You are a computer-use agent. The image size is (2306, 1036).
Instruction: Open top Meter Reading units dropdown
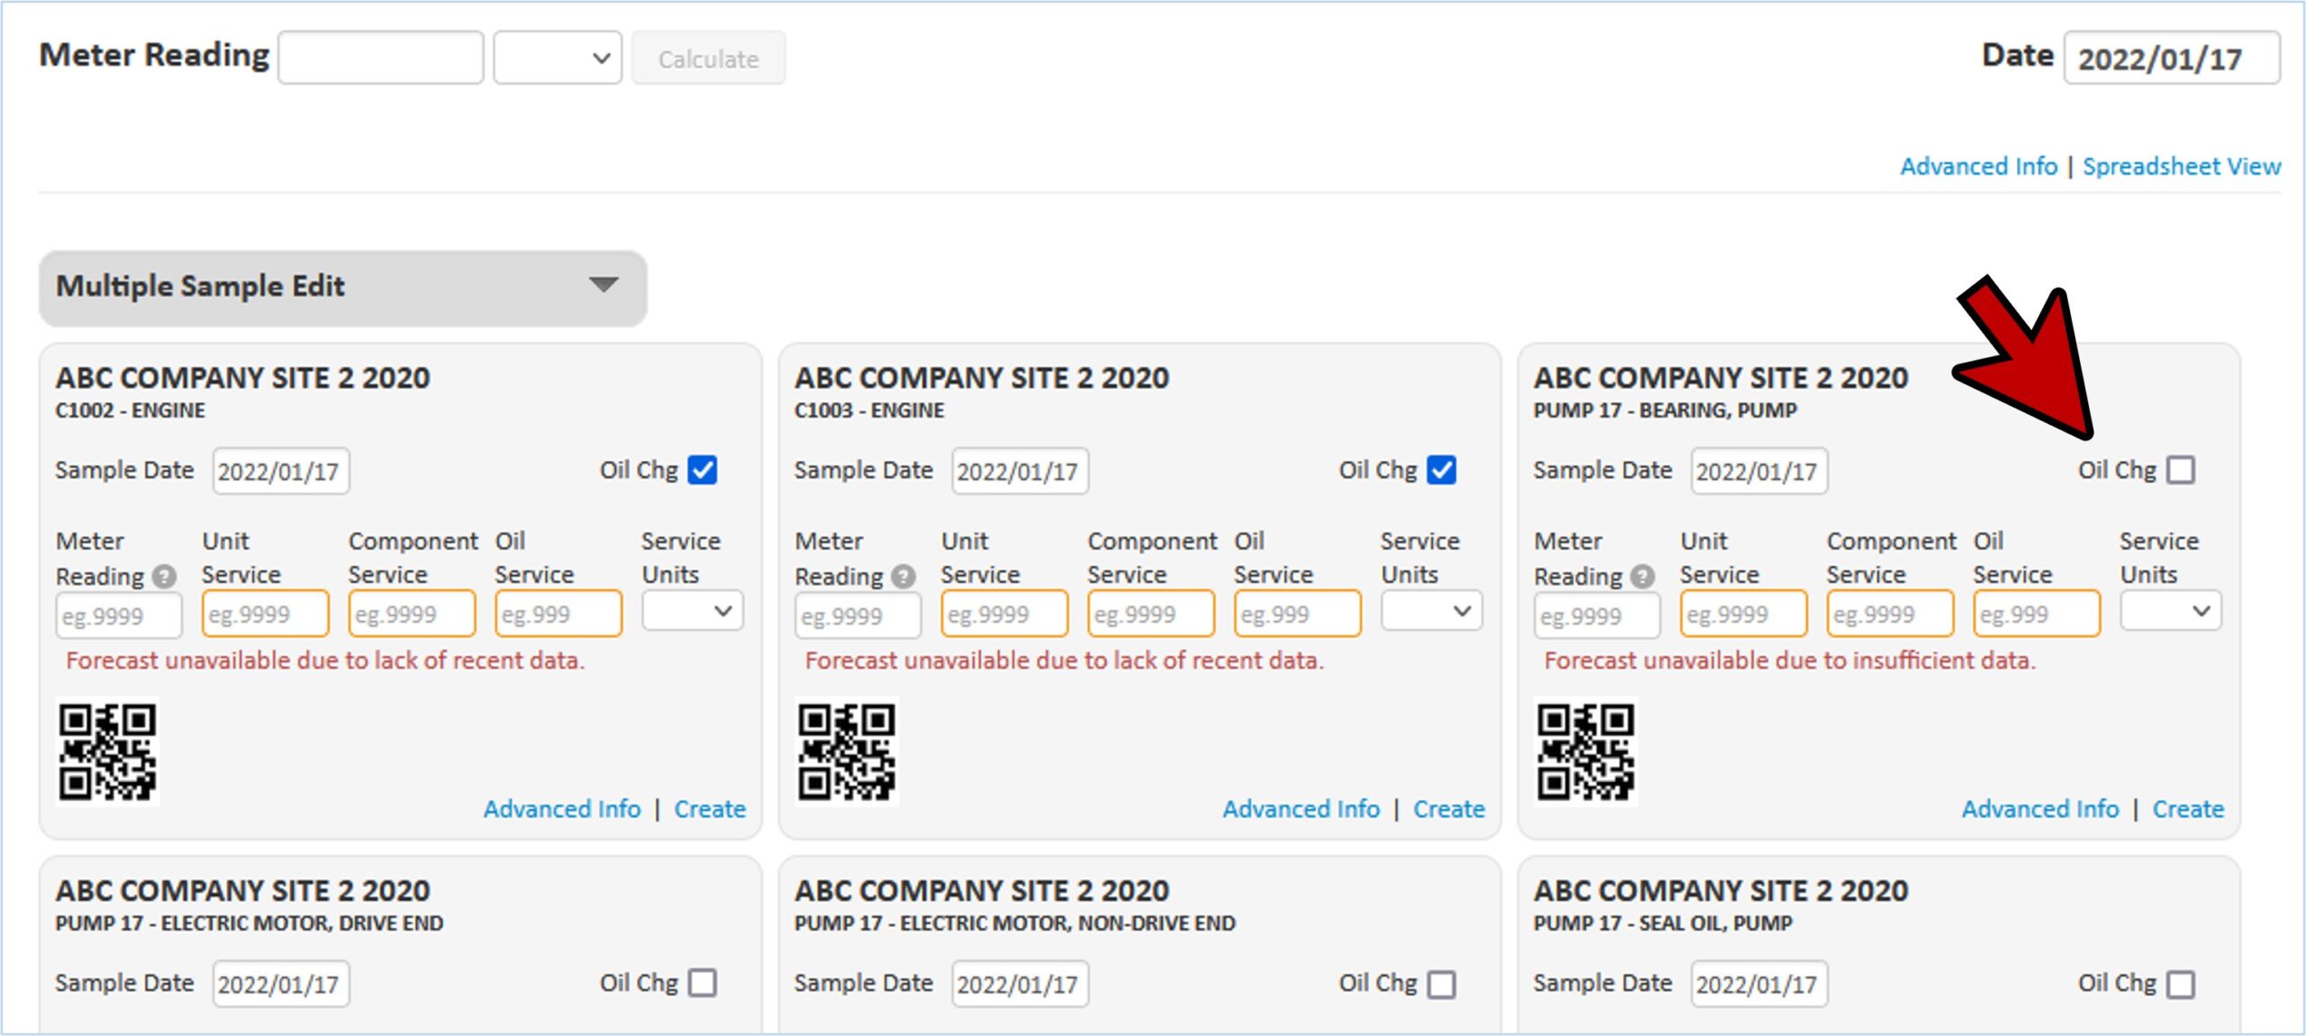point(558,59)
